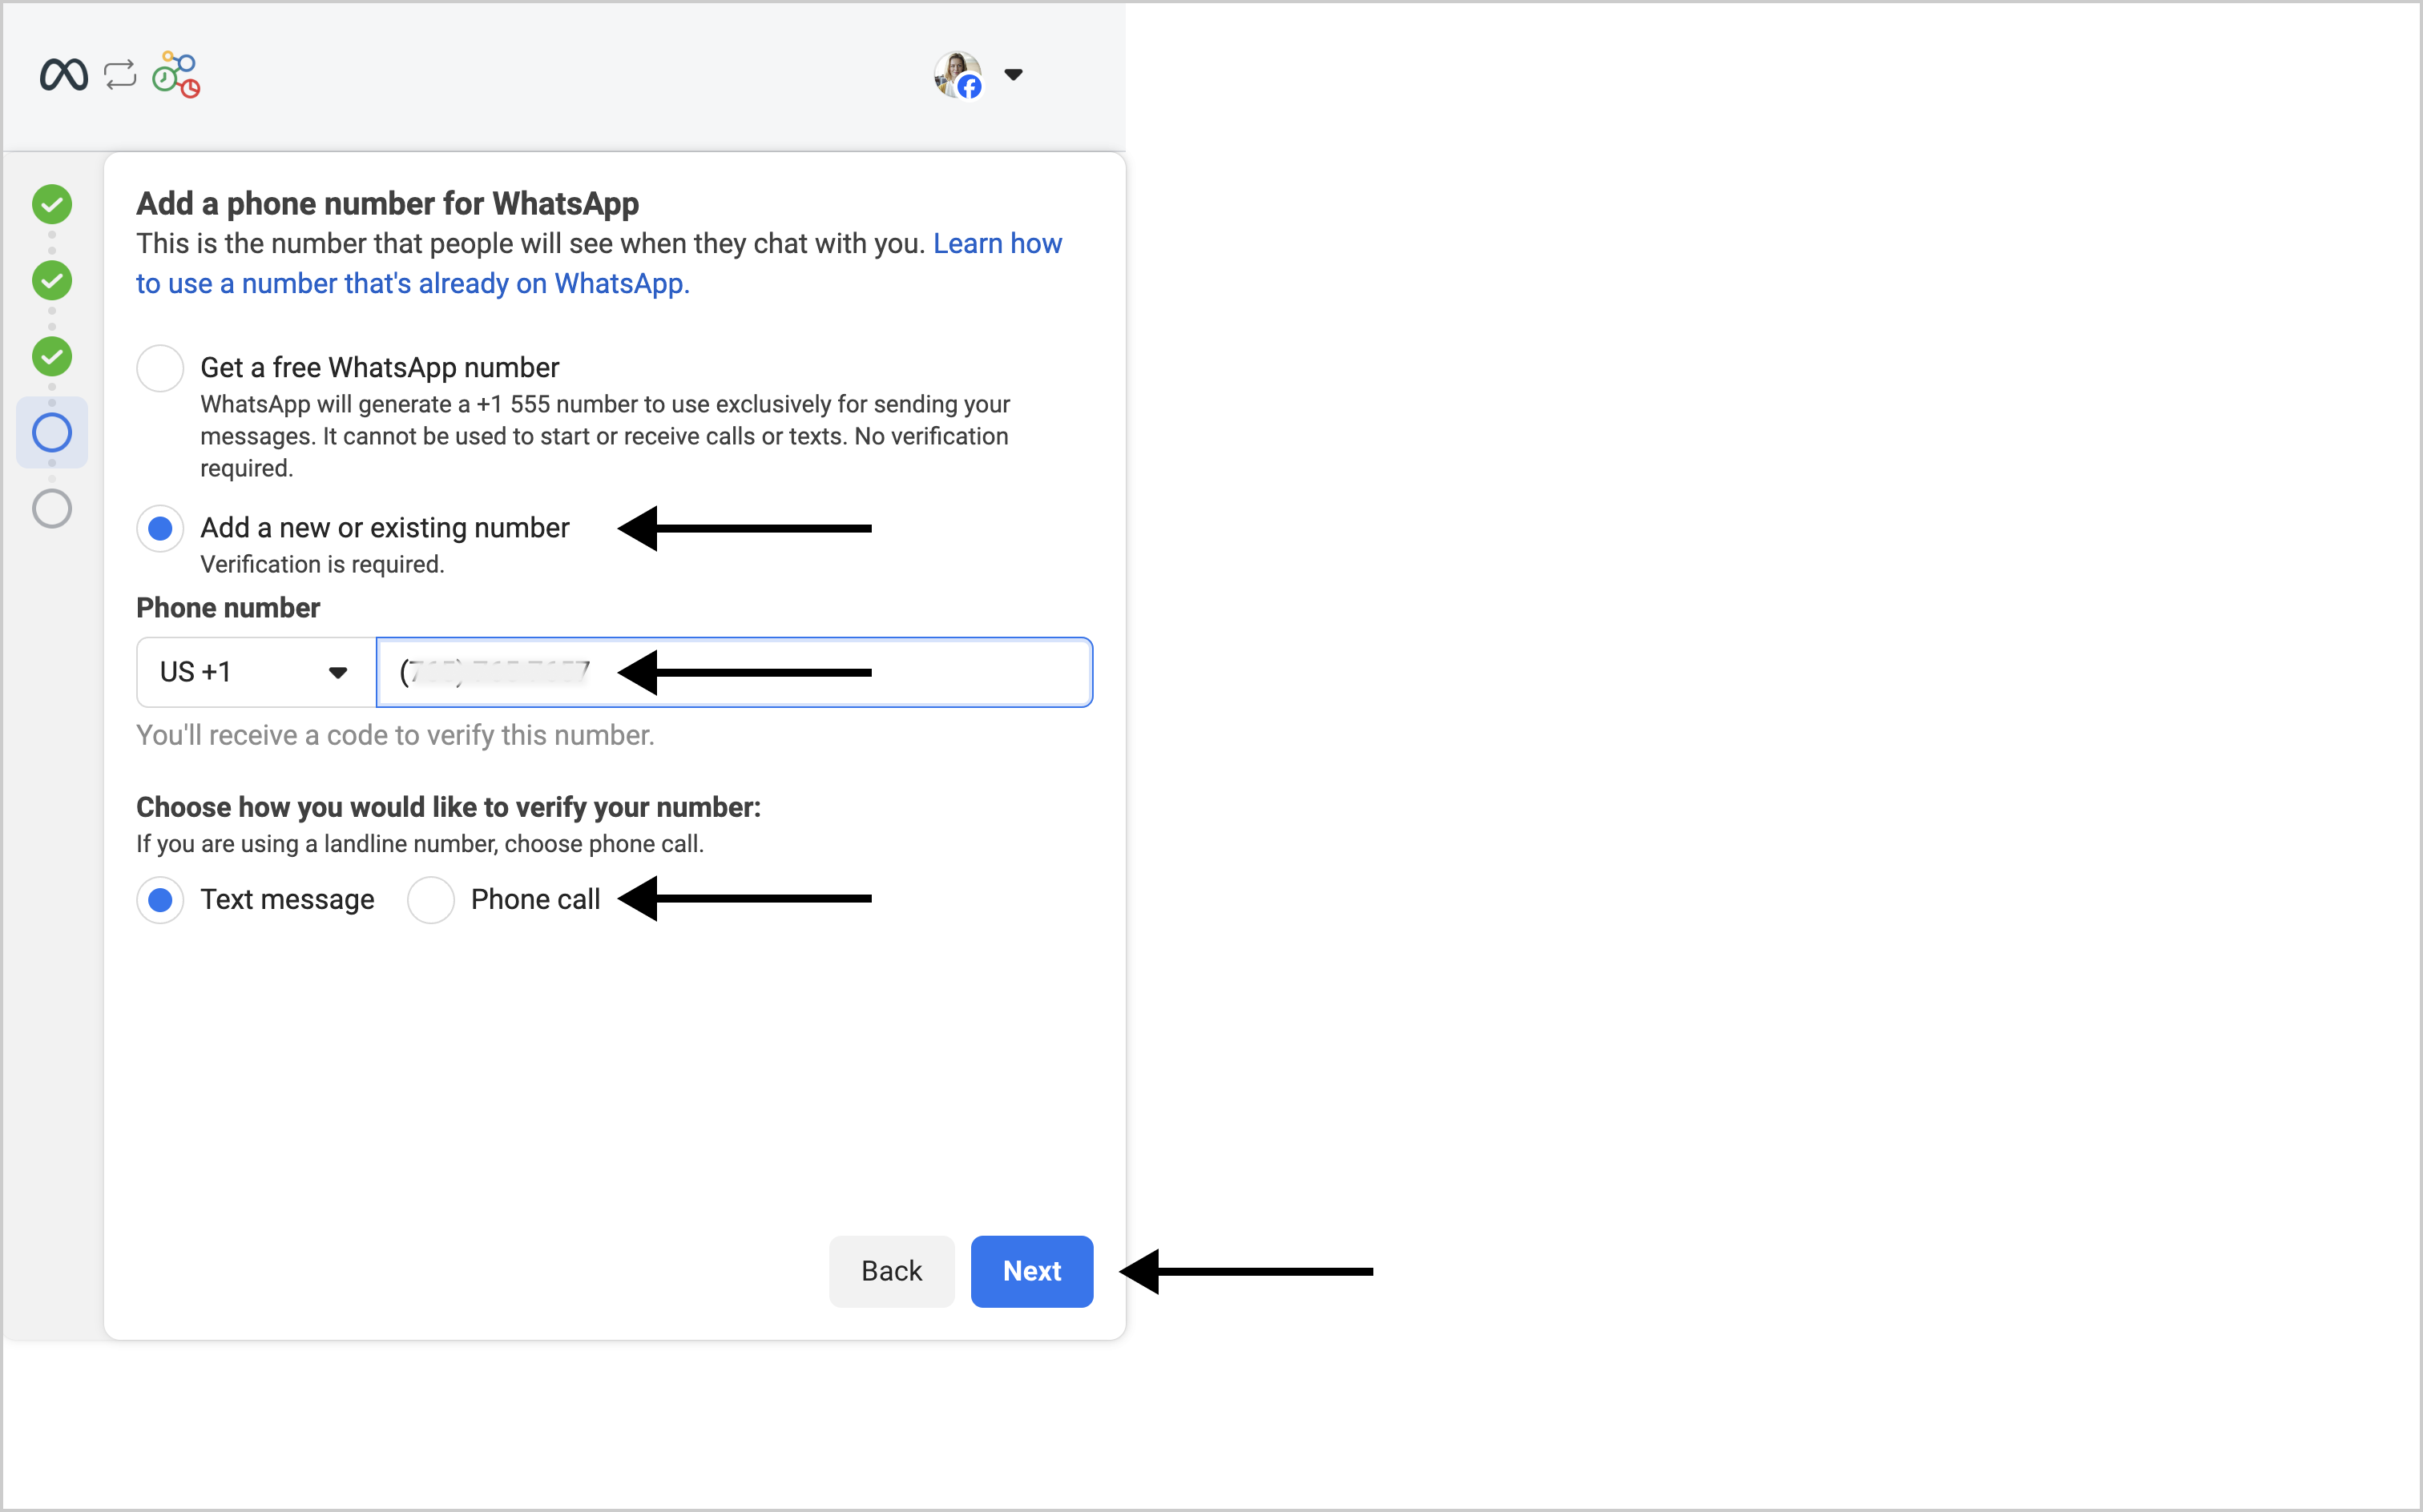Click the colorful connected-circles app icon
The height and width of the screenshot is (1512, 2423).
pyautogui.click(x=176, y=75)
